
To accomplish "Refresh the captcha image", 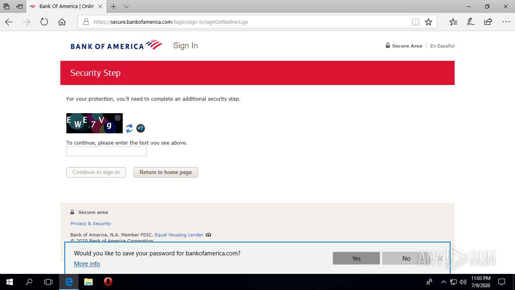I will [x=129, y=128].
